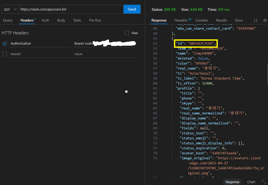Viewport: 268px width, 185px height.
Task: Select the Response tab
Action: coord(159,20)
